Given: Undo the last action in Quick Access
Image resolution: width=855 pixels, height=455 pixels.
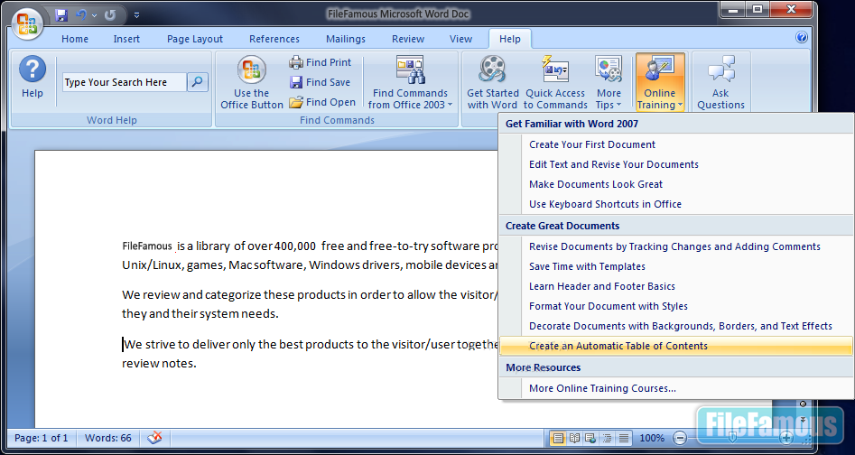Looking at the screenshot, I should point(82,14).
